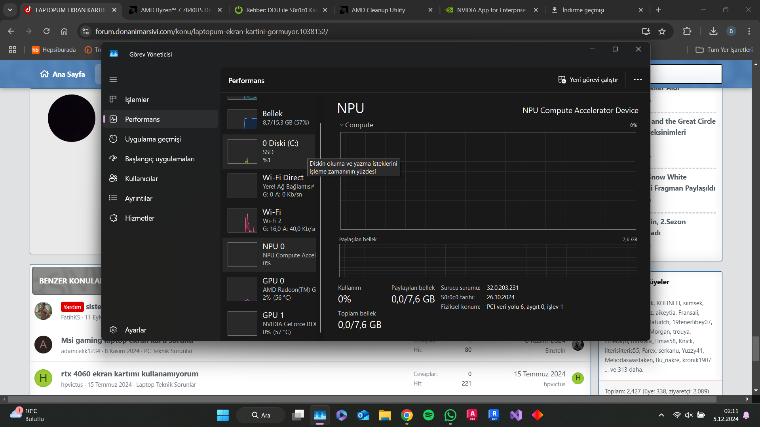Open Chrome apps grid icon

point(13,49)
